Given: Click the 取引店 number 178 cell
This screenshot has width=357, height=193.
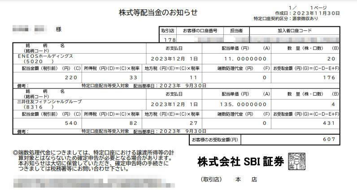Looking at the screenshot, I should [x=168, y=40].
